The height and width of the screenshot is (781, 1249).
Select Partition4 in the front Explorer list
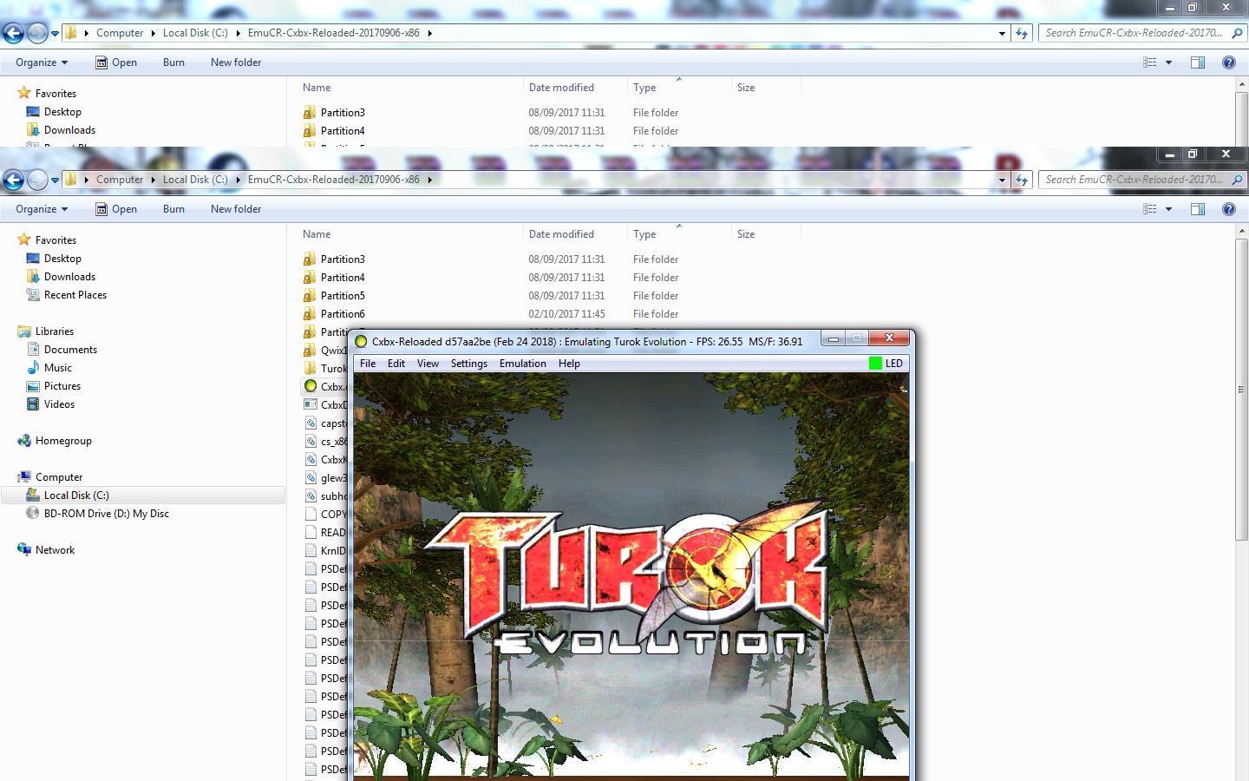point(343,278)
